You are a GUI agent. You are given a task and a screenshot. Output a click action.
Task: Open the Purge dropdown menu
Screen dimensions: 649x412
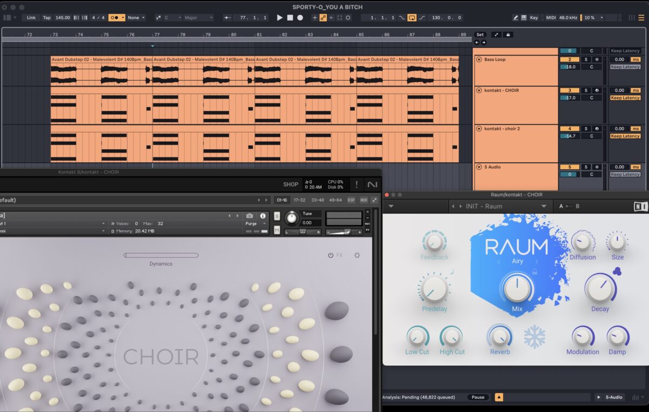(x=256, y=223)
